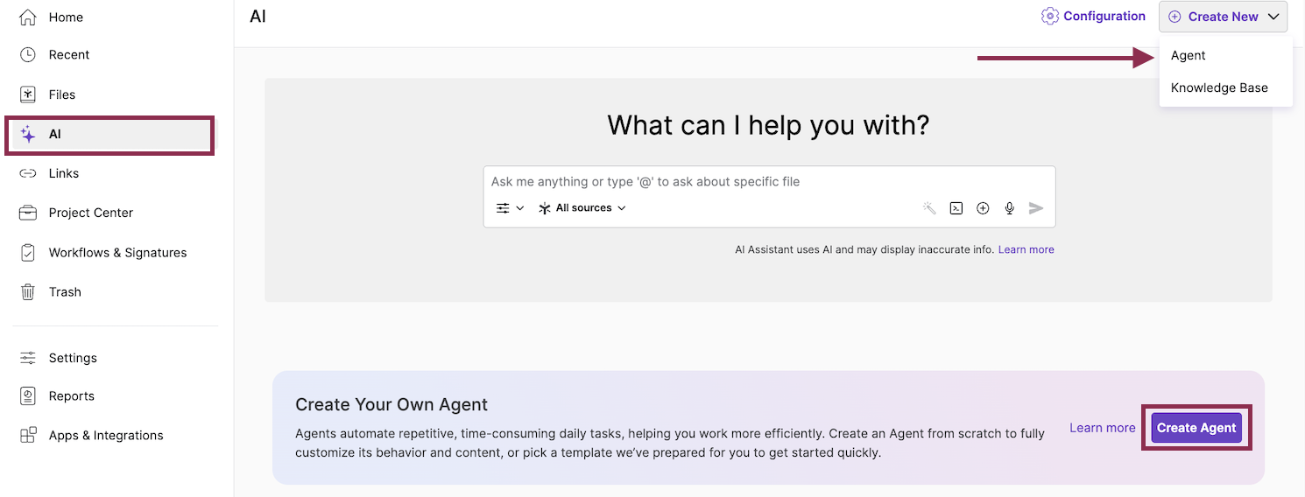Image resolution: width=1305 pixels, height=497 pixels.
Task: Click the send arrow icon
Action: [1036, 208]
